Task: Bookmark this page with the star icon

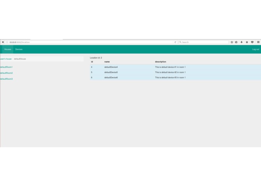Action: click(232, 42)
